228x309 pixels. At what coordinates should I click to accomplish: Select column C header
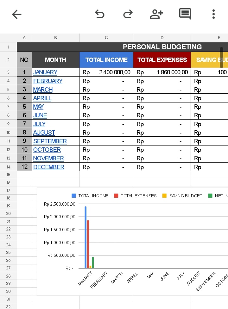[x=106, y=38]
